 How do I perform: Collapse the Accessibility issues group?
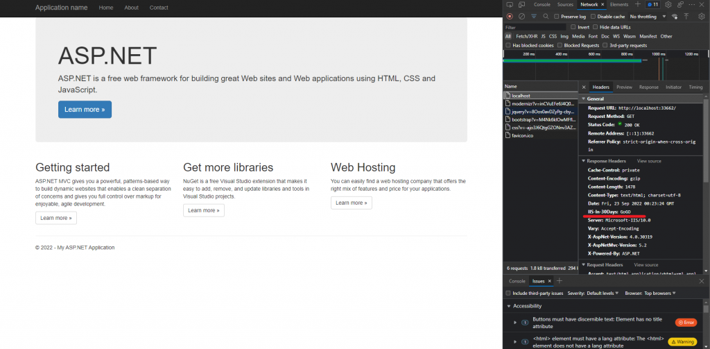(509, 307)
